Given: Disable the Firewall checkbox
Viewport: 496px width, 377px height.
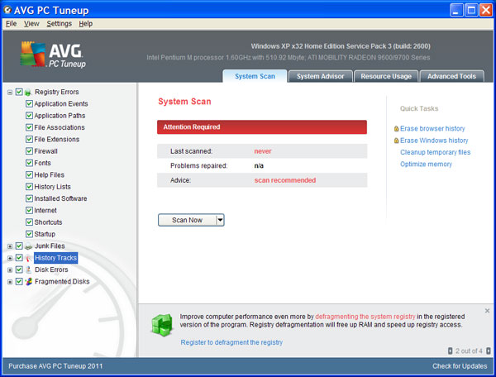Looking at the screenshot, I should coord(29,151).
